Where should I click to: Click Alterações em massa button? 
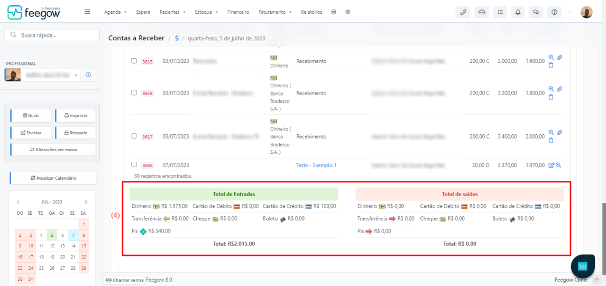click(x=53, y=150)
